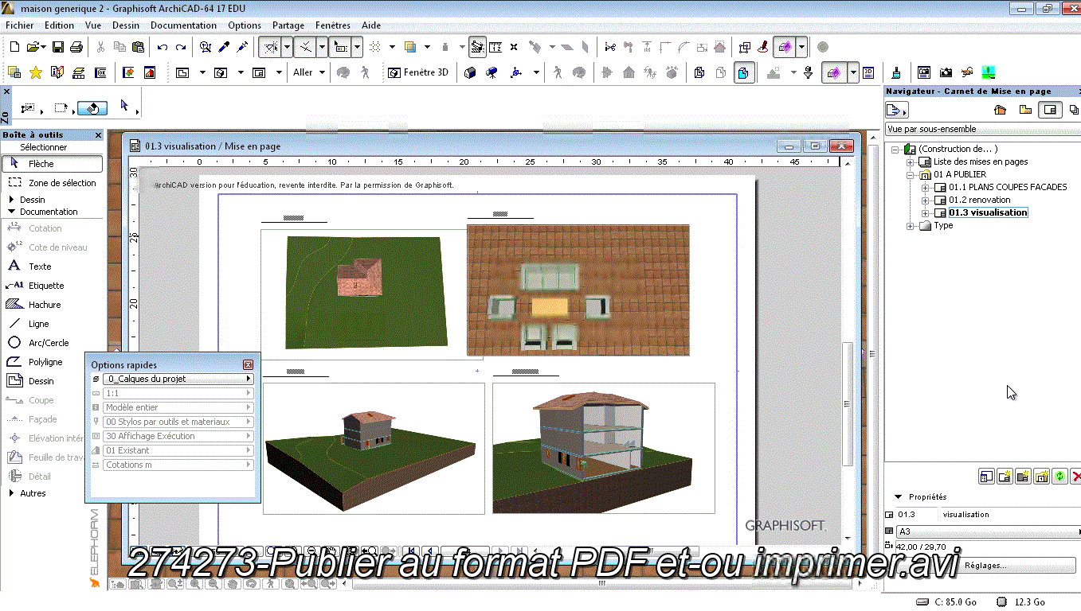This screenshot has height=611, width=1081.
Task: Select the Arc/Cercle tool
Action: tap(53, 343)
